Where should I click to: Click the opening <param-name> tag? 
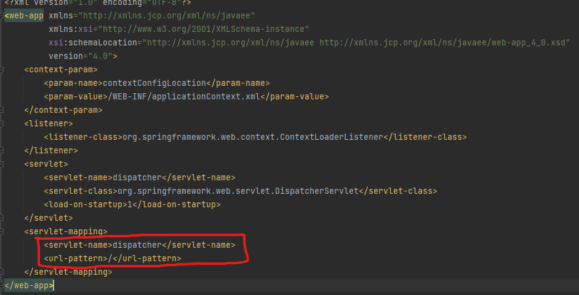tap(73, 83)
